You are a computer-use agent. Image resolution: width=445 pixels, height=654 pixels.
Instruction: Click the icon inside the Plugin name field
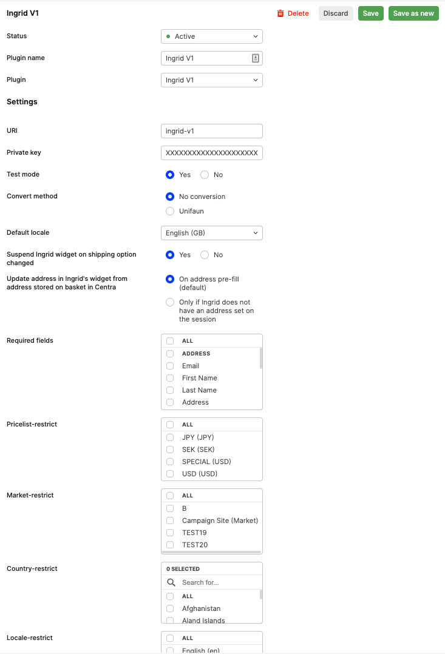255,58
